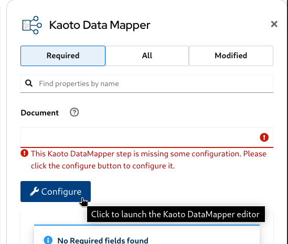Click the Document label text
Viewport: 288px width, 244px height.
coord(40,113)
